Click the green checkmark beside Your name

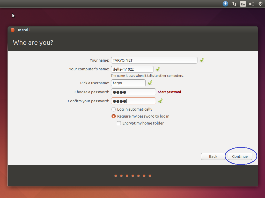(202, 60)
